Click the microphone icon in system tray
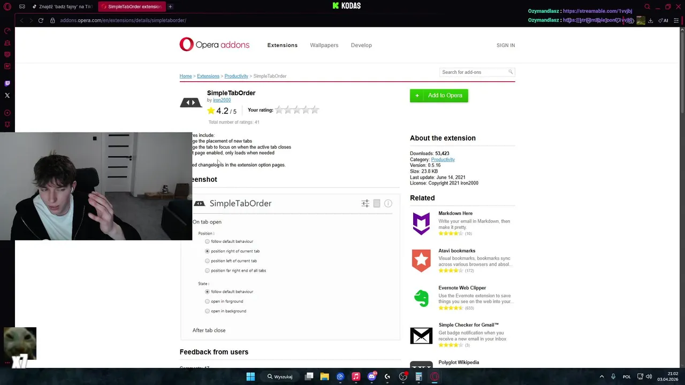The image size is (685, 385). pyautogui.click(x=613, y=376)
